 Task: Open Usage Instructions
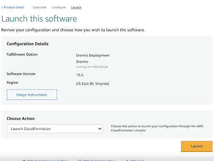click(x=32, y=95)
